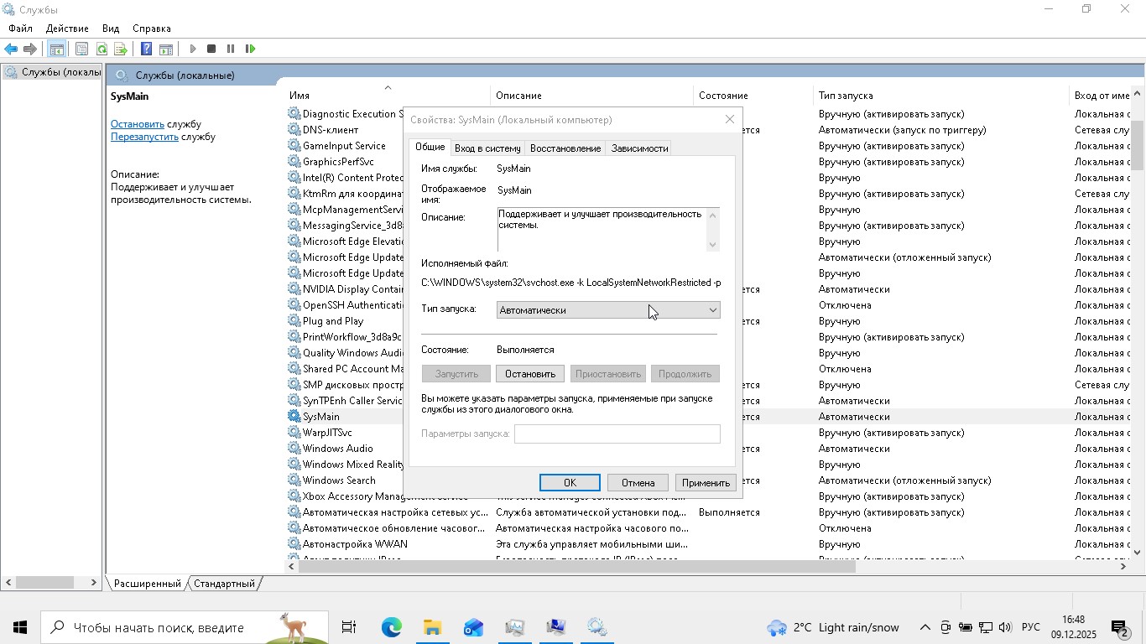Viewport: 1146px width, 644px height.
Task: Show hidden tray icons chevron
Action: [925, 627]
